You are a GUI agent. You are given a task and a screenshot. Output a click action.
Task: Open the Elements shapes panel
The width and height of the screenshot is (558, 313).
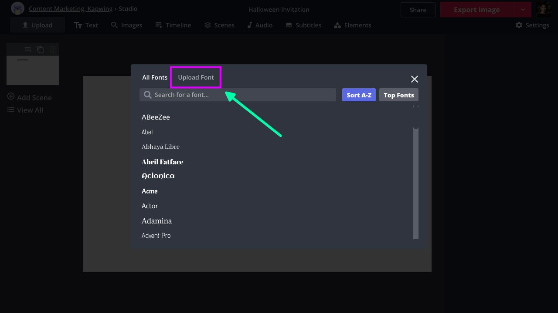coord(353,25)
